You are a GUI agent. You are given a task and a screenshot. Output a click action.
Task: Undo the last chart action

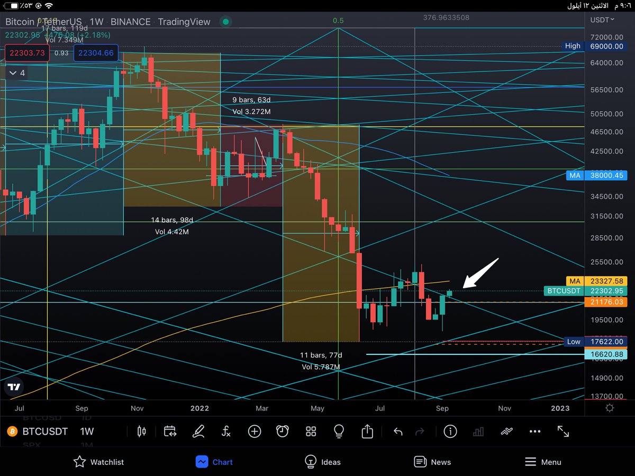398,432
